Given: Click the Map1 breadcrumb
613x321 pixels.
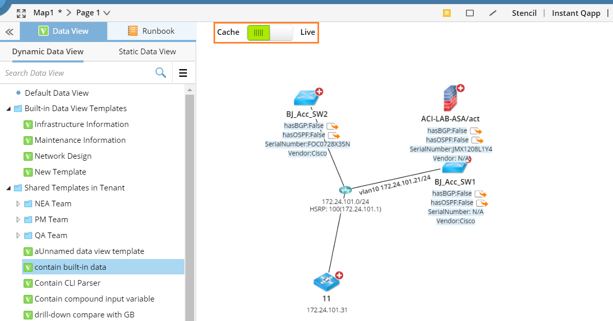Looking at the screenshot, I should coord(44,13).
